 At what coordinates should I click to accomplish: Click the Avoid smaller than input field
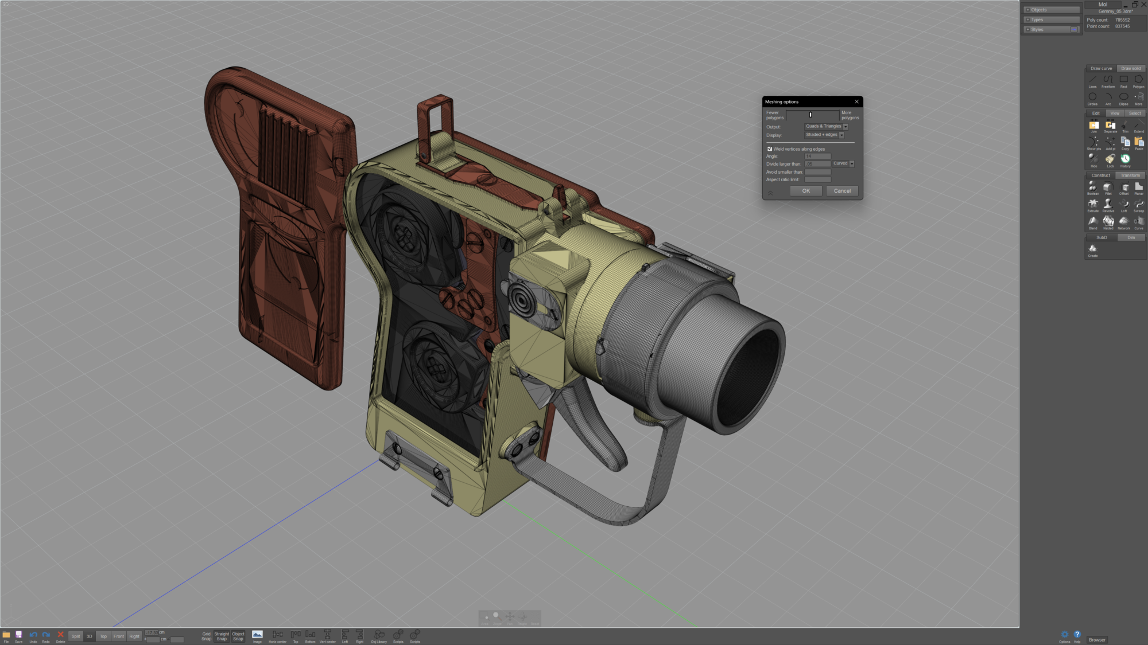[x=817, y=172]
